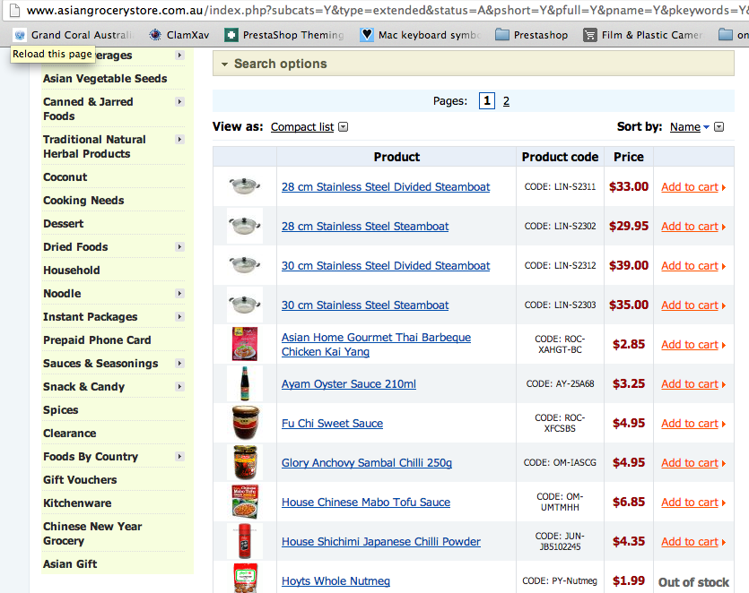Viewport: 749px width, 593px height.
Task: Expand the Snack & Candy submenu arrow
Action: tap(179, 386)
